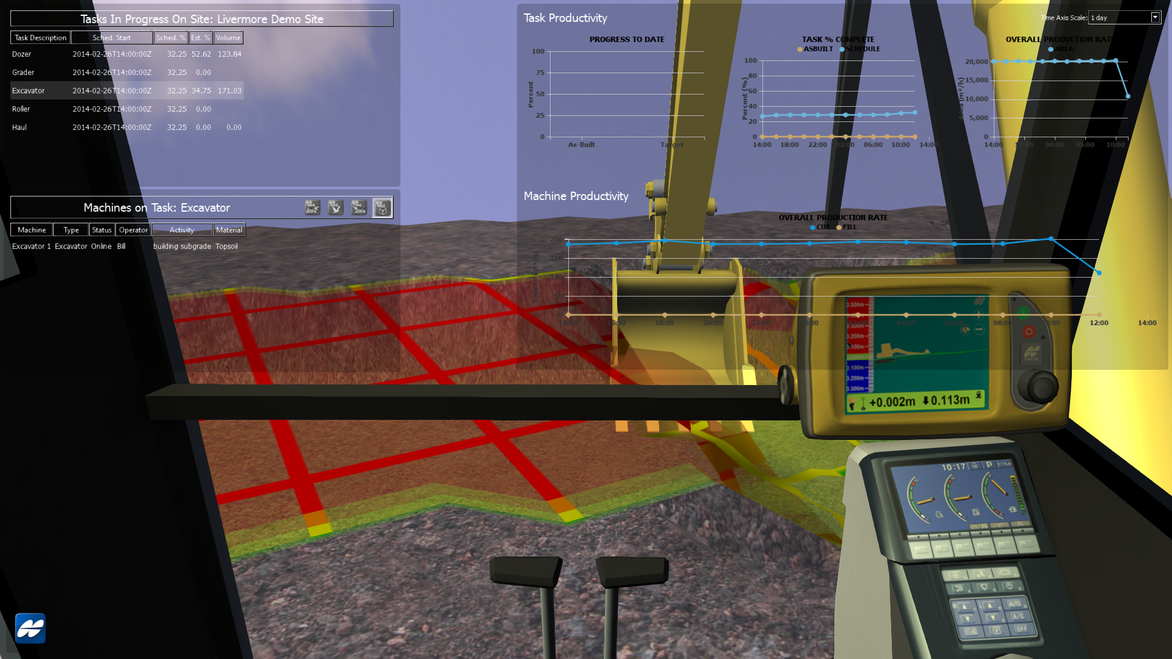Viewport: 1172px width, 659px height.
Task: Toggle SCHEDULE series in Task % Complete legend
Action: pyautogui.click(x=860, y=49)
